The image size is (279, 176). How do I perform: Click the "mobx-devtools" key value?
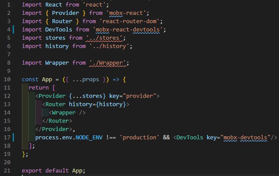[245, 138]
